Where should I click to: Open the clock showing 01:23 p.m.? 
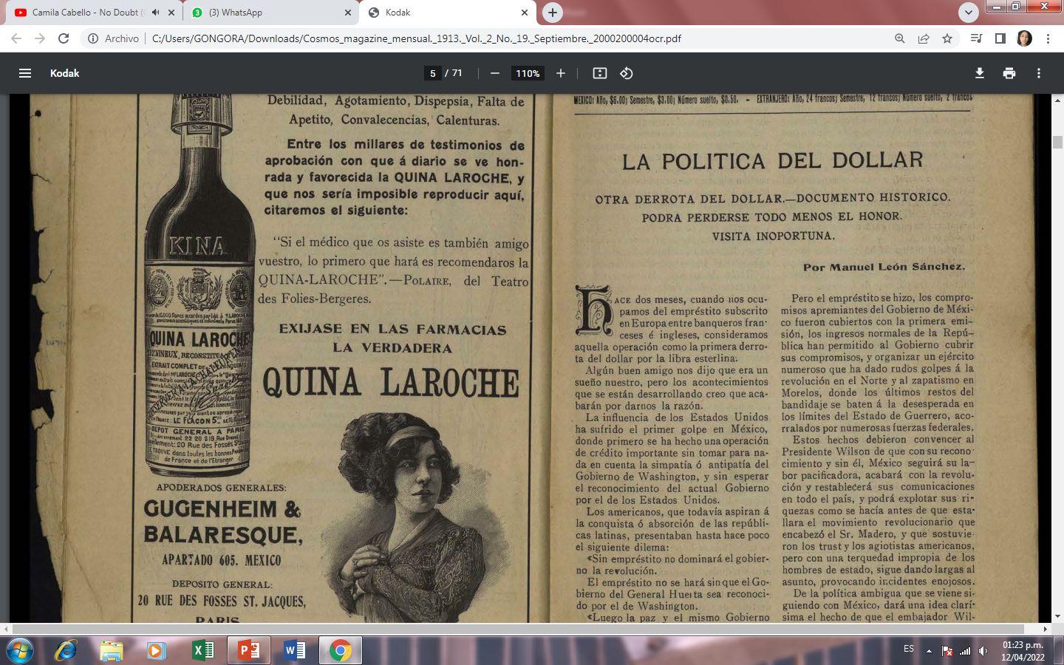[x=1022, y=650]
